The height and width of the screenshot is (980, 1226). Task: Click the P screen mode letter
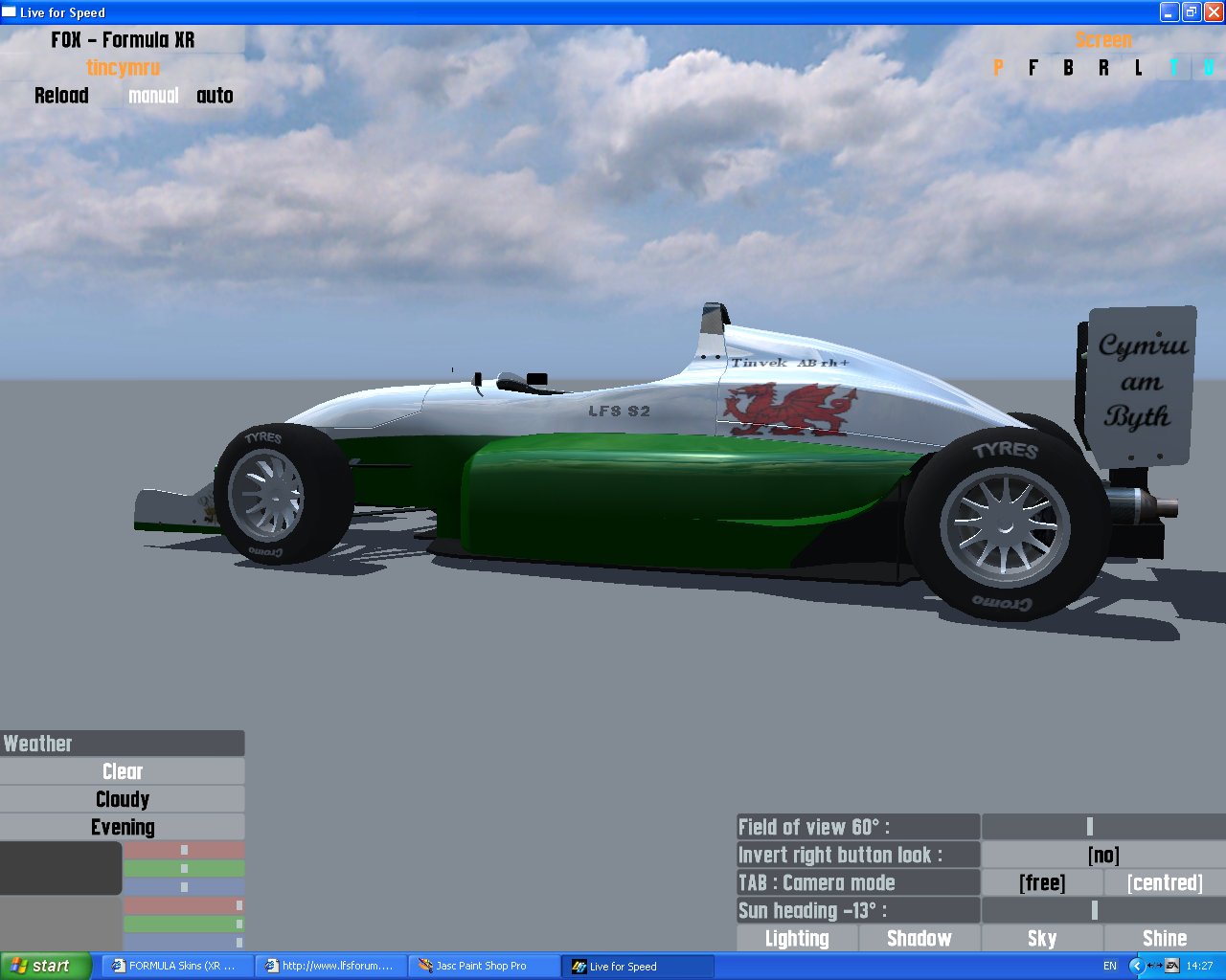coord(998,68)
